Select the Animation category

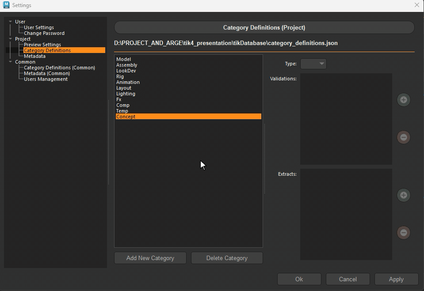pyautogui.click(x=188, y=82)
